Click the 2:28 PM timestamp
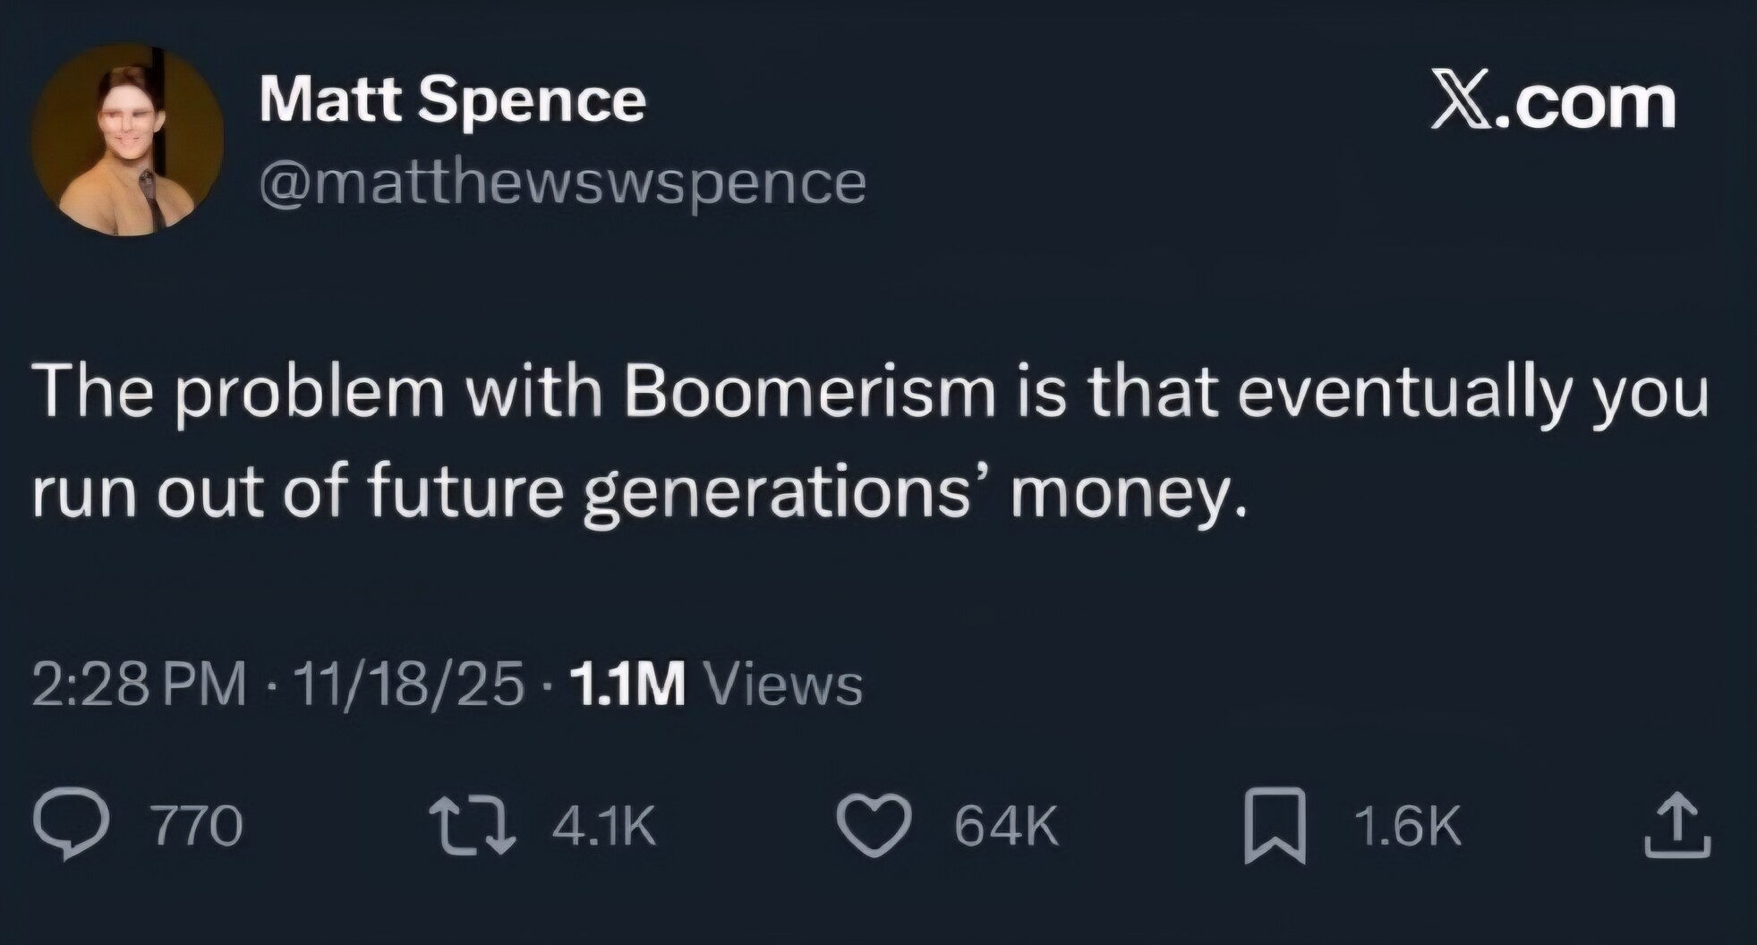This screenshot has width=1757, height=945. 139,685
